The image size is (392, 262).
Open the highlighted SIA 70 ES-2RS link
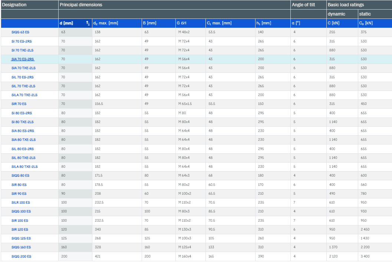coord(23,59)
